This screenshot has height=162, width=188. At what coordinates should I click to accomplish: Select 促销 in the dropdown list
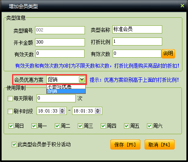pyautogui.click(x=66, y=91)
